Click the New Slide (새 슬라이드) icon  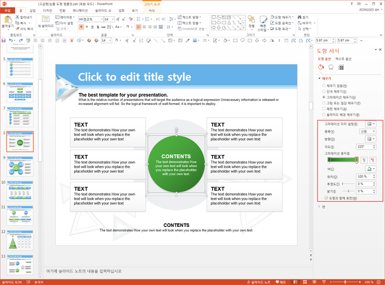coord(45,19)
